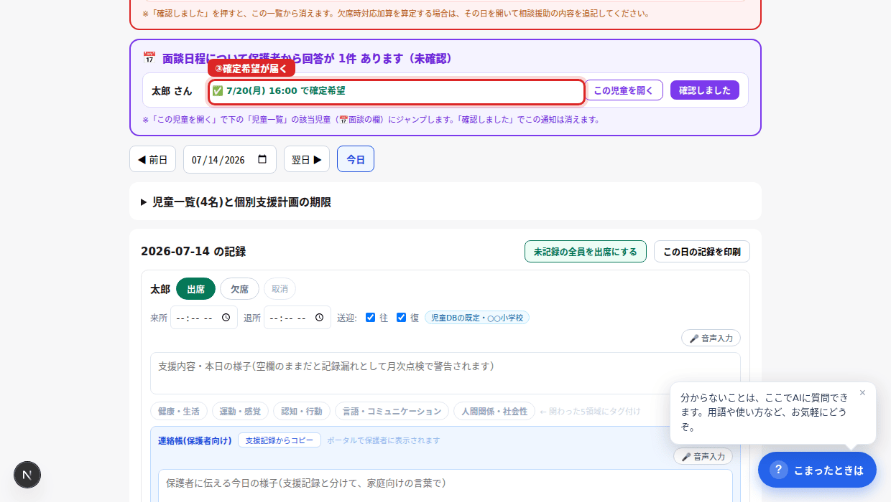Click the 来所 time input field

point(204,318)
